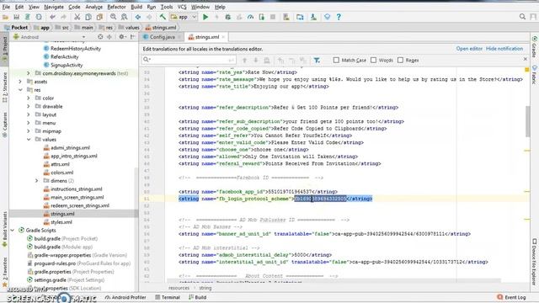This screenshot has height=303, width=539.
Task: Expand the com.droidoxy.easymoneyrewards test package
Action: pos(29,73)
